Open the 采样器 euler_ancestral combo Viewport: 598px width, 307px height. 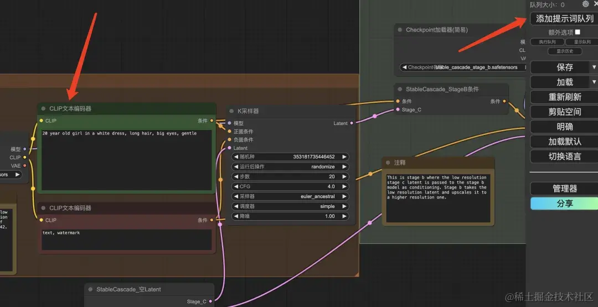tap(290, 196)
